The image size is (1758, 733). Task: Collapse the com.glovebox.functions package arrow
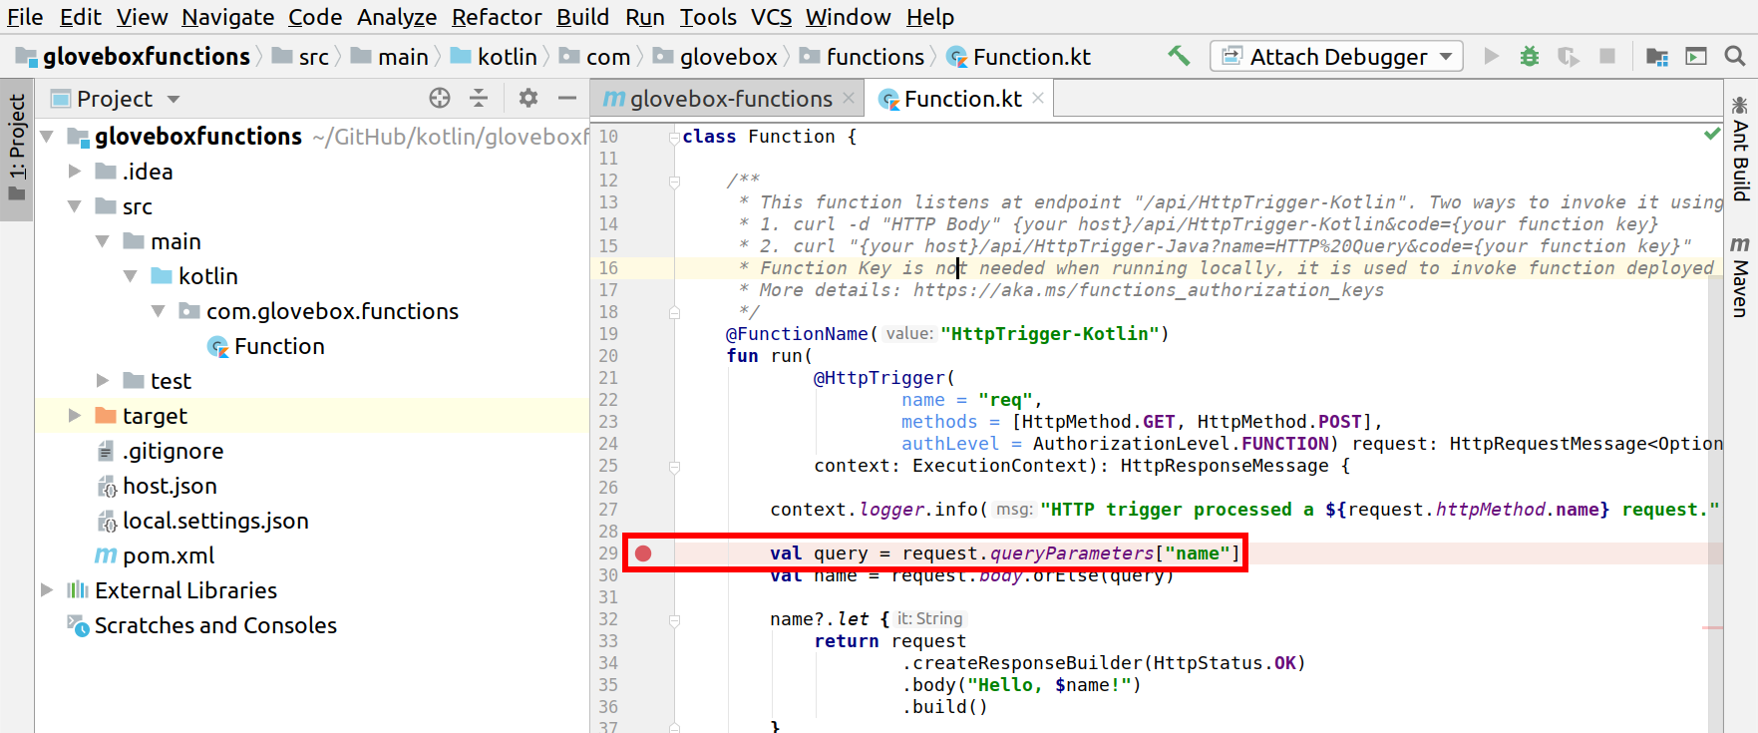point(159,311)
